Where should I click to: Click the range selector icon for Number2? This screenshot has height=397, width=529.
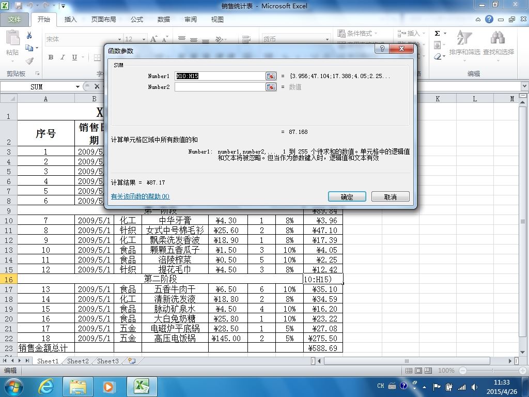point(271,87)
